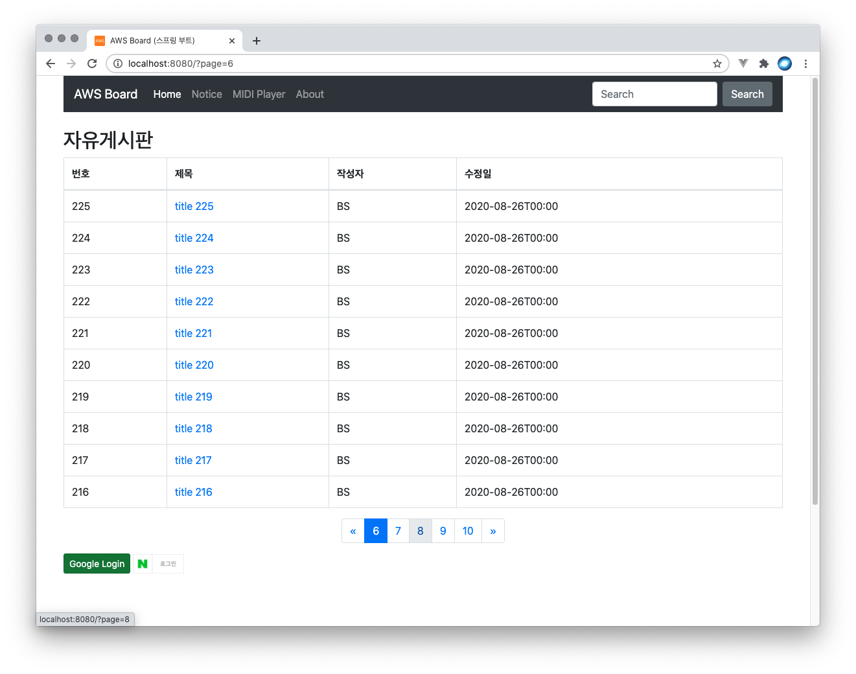Open the MIDI Player nav link
This screenshot has width=856, height=674.
(259, 94)
